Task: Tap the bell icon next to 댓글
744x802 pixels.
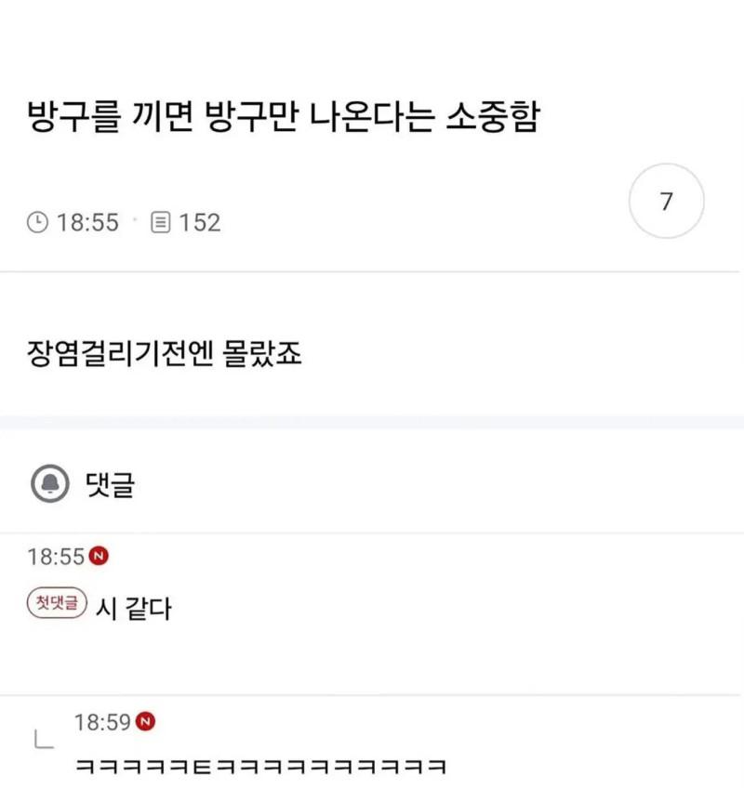Action: pyautogui.click(x=48, y=483)
